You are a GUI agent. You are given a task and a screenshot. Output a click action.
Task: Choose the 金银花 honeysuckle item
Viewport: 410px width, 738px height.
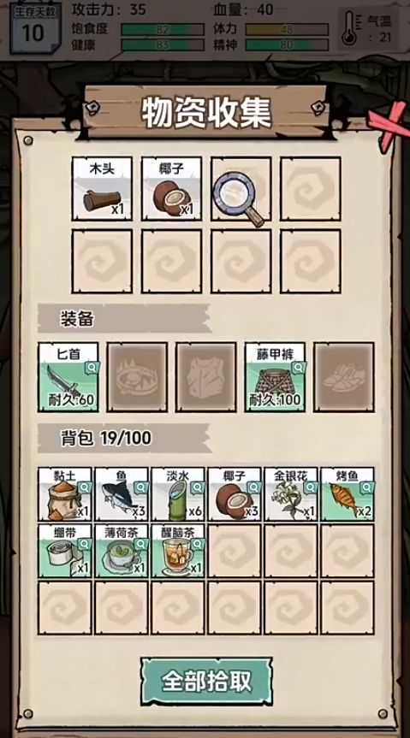(x=291, y=493)
